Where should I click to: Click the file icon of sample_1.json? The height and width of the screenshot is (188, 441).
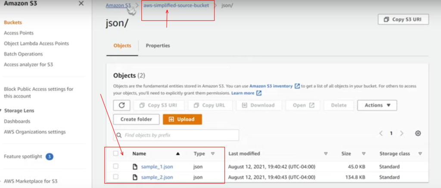(x=135, y=166)
